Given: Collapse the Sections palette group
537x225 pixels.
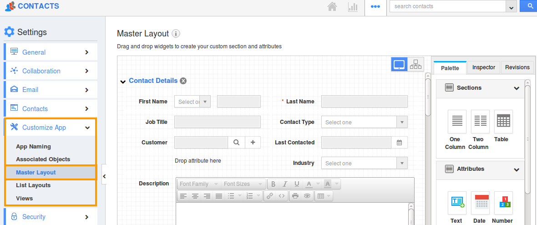Looking at the screenshot, I should 517,88.
